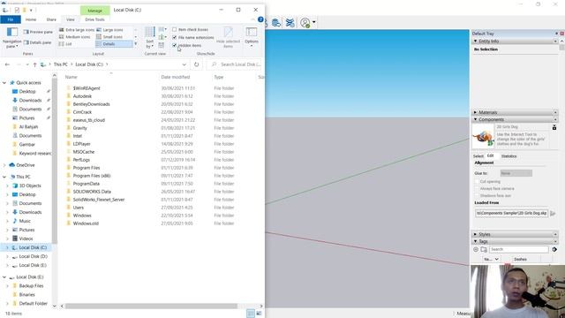Collapse the This PC tree node
This screenshot has width=565, height=318.
click(4, 177)
